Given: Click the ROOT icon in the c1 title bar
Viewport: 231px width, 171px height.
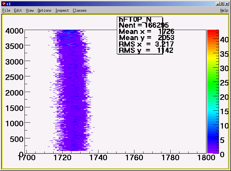Looking at the screenshot, I should (x=4, y=4).
